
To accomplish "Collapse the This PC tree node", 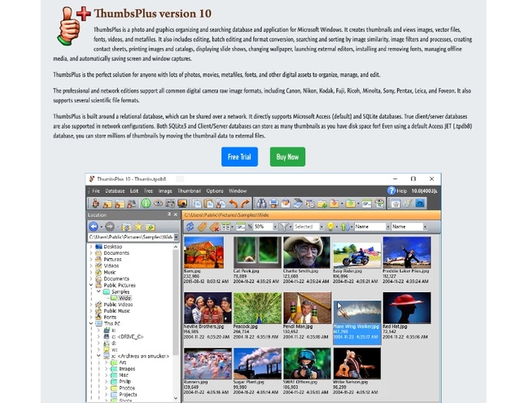I will pos(91,323).
